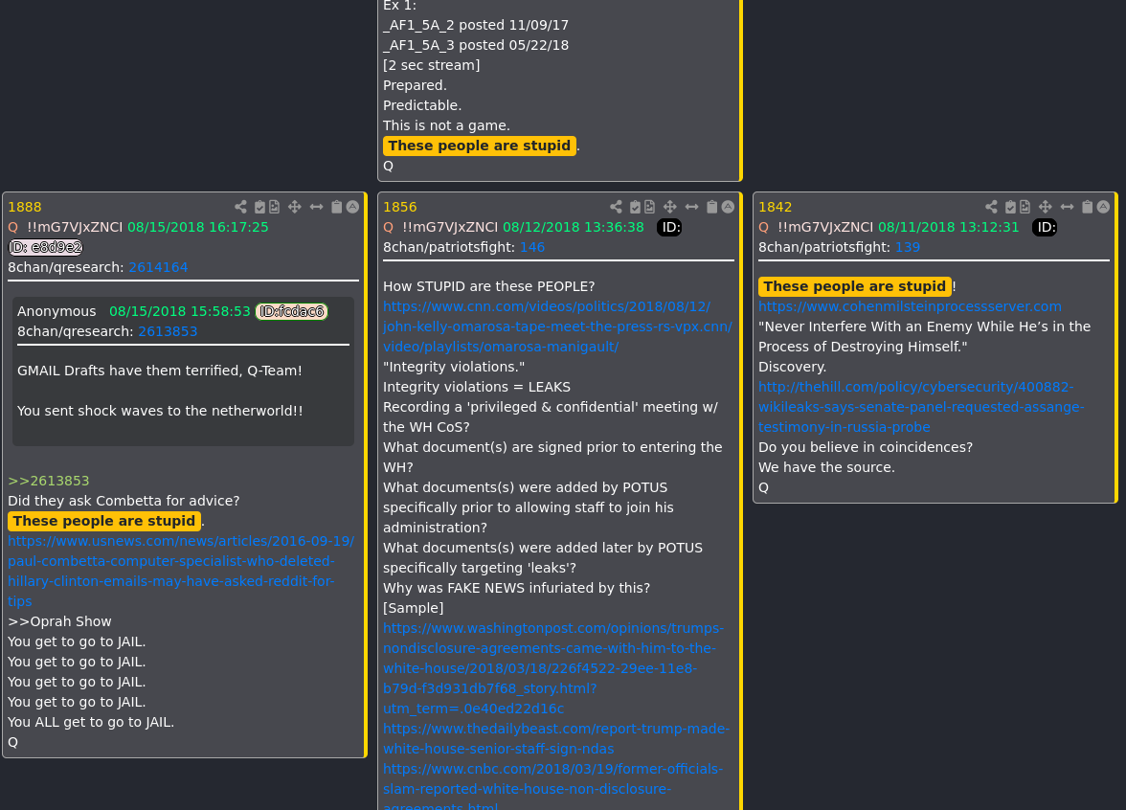
Task: Share post 1856 via share icon
Action: (617, 207)
